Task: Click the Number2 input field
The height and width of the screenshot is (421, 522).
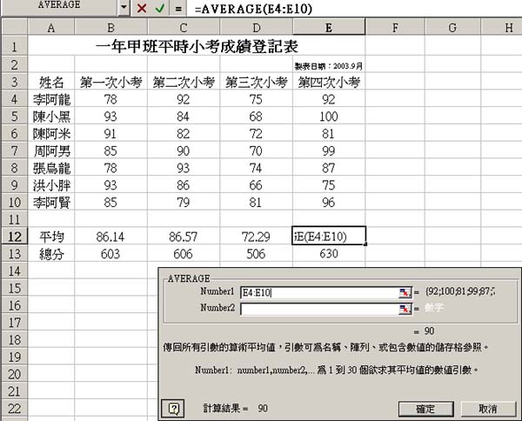Action: 318,309
